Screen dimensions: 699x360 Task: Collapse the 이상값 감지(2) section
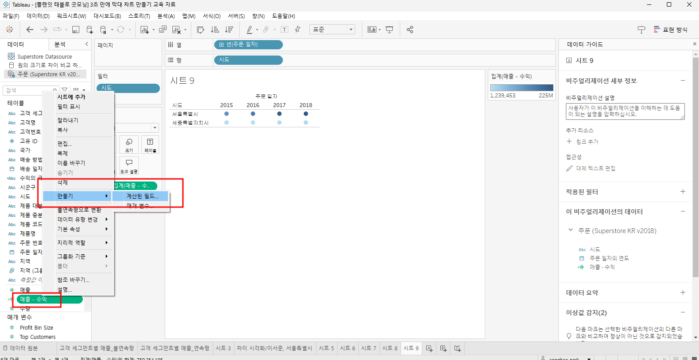pyautogui.click(x=683, y=312)
